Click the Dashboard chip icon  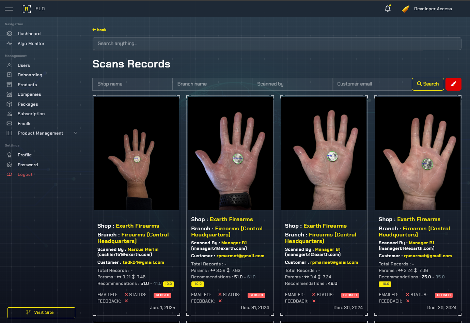pyautogui.click(x=10, y=34)
